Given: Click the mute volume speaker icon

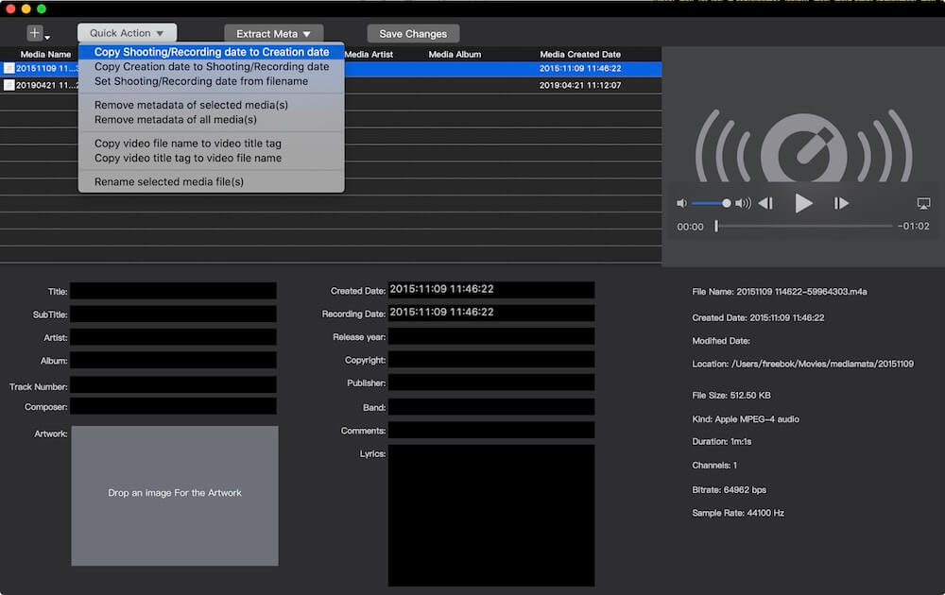Looking at the screenshot, I should (x=681, y=204).
